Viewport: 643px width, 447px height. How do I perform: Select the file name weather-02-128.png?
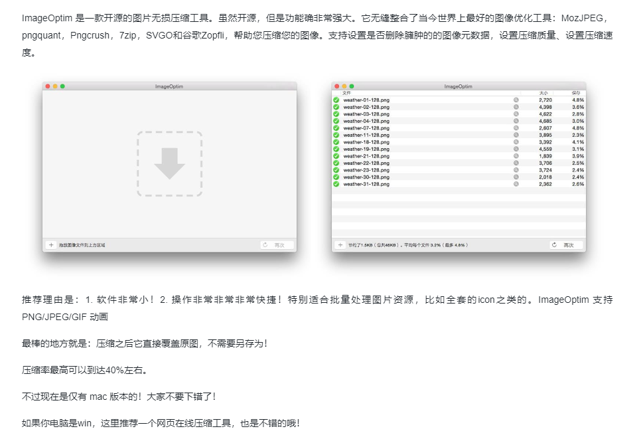click(x=366, y=107)
